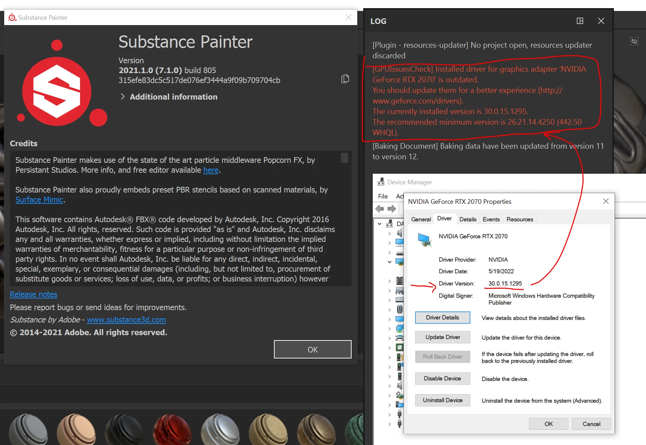Select the Disk drives icon in the device tree
646x445 pixels.
coord(400,254)
